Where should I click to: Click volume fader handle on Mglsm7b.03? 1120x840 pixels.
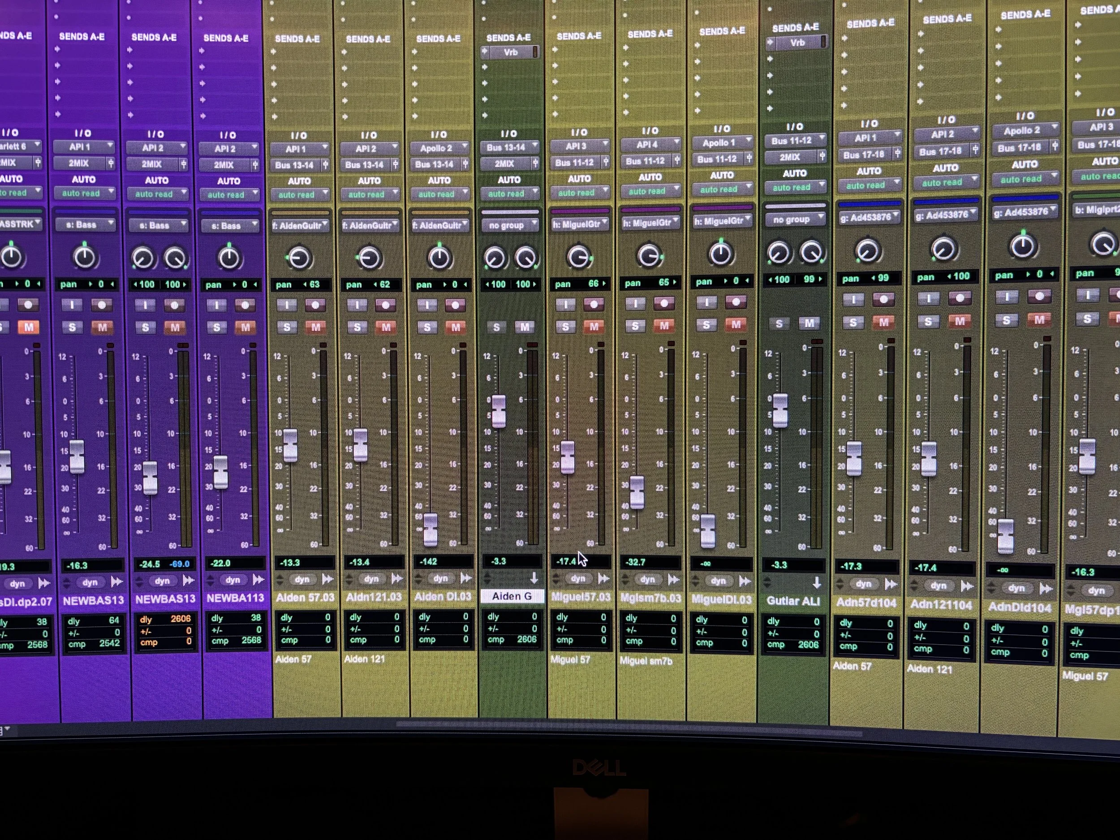point(637,491)
